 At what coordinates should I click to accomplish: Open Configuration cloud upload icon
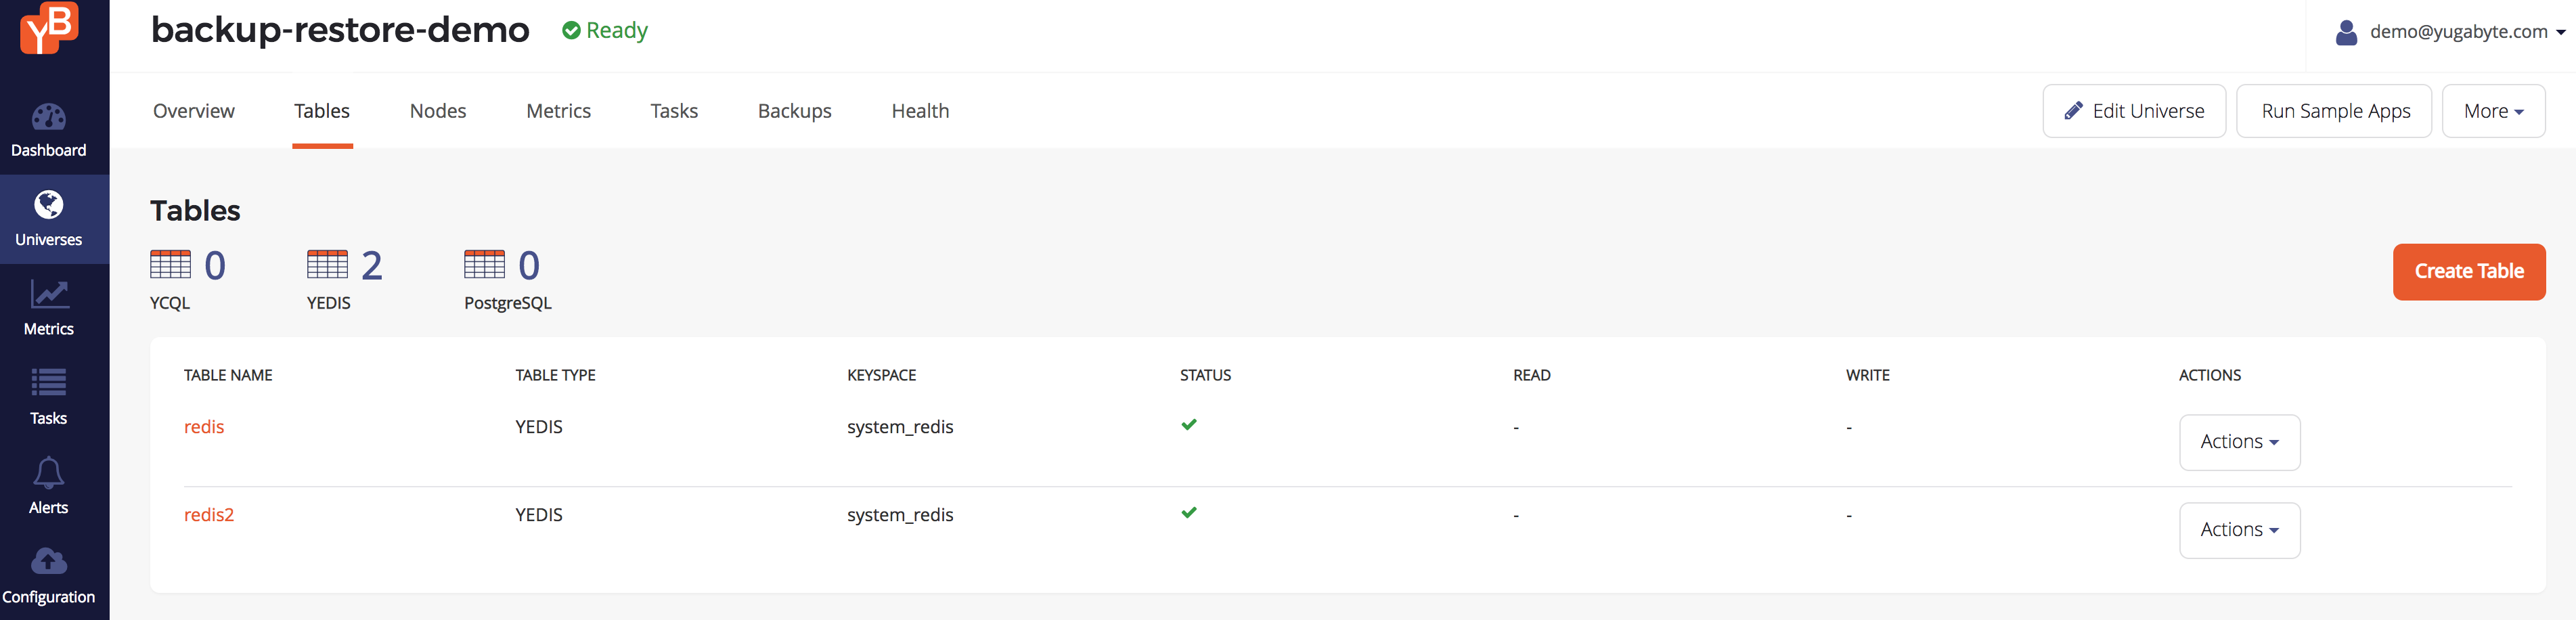tap(48, 561)
